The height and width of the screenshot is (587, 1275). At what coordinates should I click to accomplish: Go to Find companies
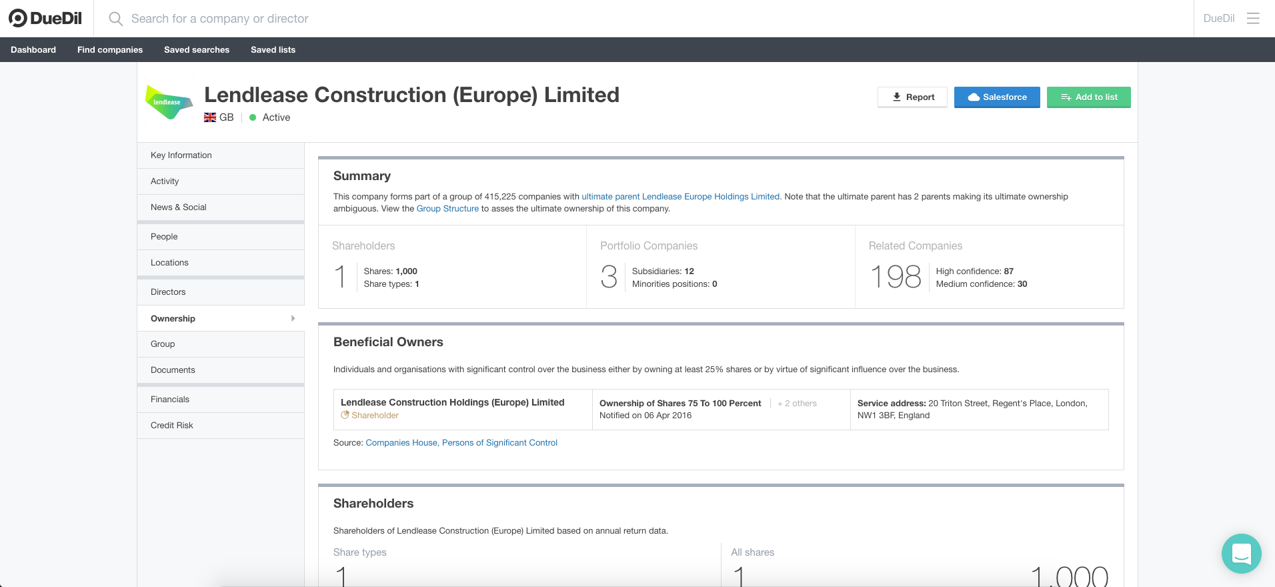coord(110,49)
